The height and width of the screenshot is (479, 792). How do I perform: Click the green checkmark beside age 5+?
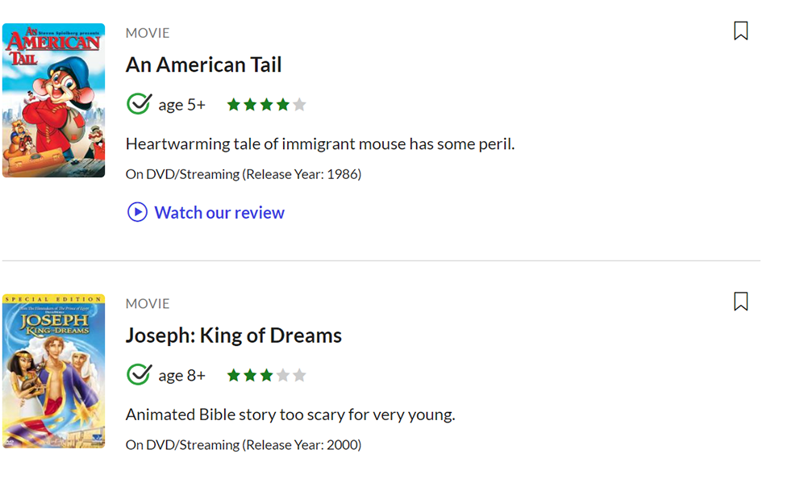pyautogui.click(x=140, y=103)
